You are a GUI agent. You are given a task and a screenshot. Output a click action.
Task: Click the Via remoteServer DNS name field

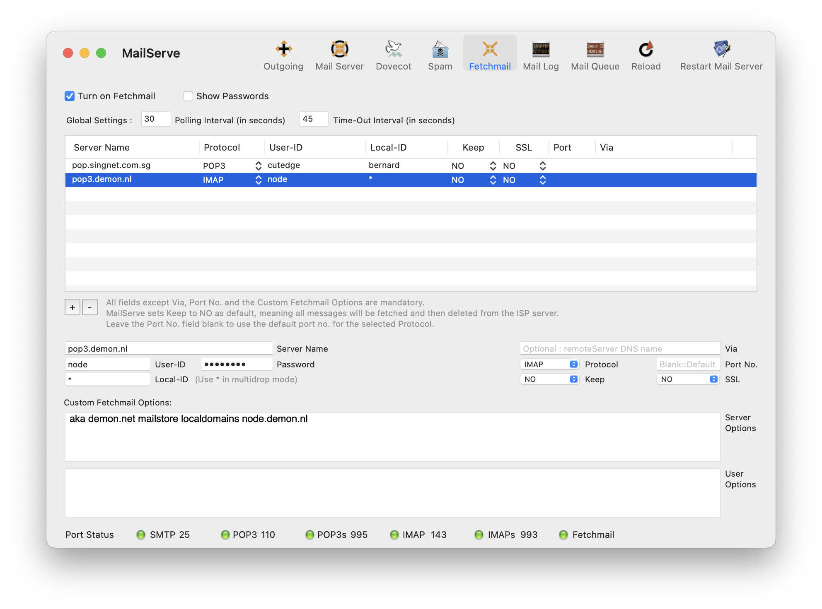(620, 349)
